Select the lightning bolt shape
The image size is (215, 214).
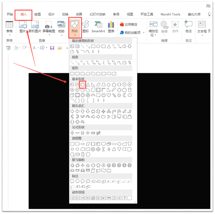coord(114,95)
